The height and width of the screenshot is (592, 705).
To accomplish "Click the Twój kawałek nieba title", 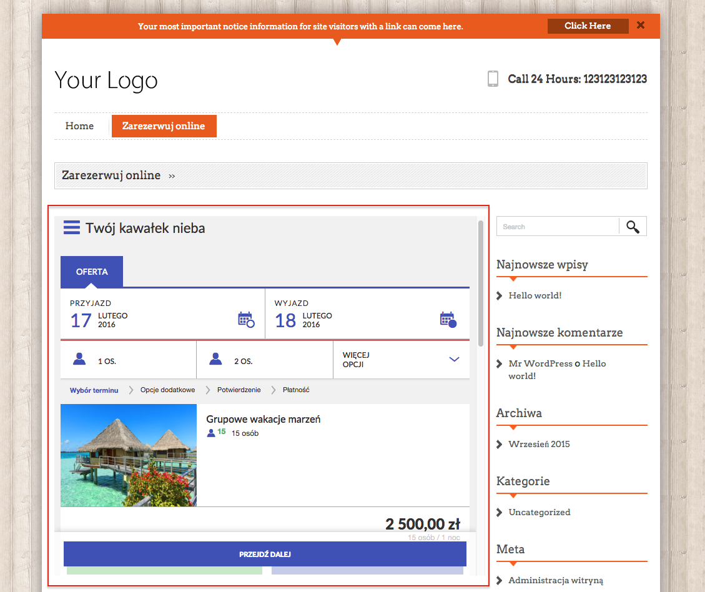I will (x=145, y=229).
